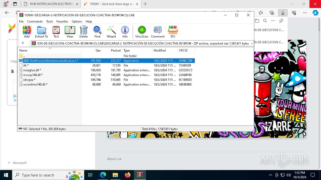
Task: Open Edge Settings and more ellipsis
Action: point(305,13)
